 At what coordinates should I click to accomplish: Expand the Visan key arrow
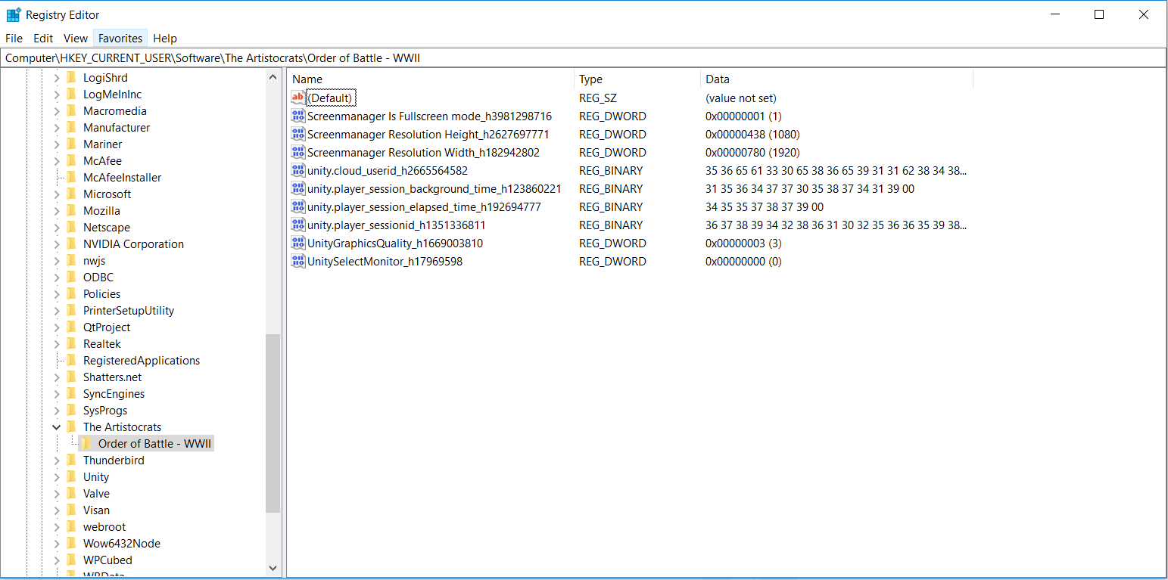click(56, 510)
